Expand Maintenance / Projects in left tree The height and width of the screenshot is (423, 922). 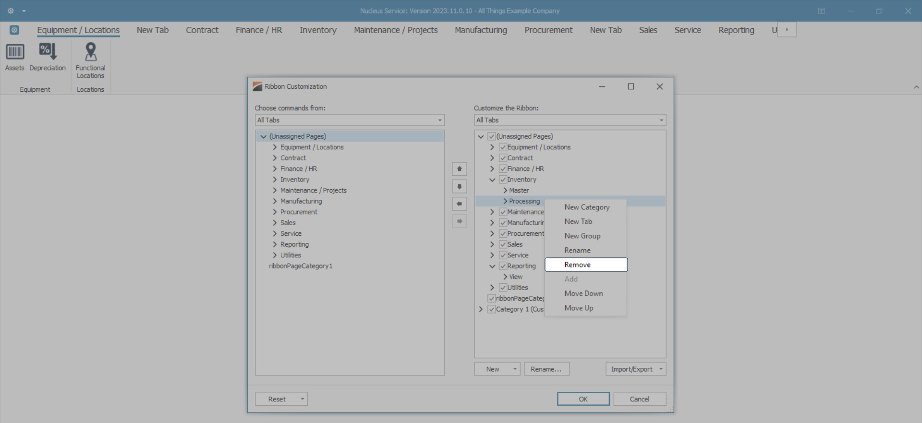coord(275,191)
